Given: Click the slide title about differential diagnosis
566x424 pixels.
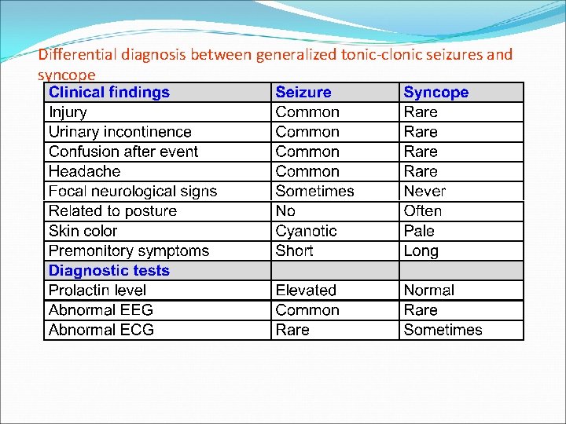Looking at the screenshot, I should coord(275,55).
